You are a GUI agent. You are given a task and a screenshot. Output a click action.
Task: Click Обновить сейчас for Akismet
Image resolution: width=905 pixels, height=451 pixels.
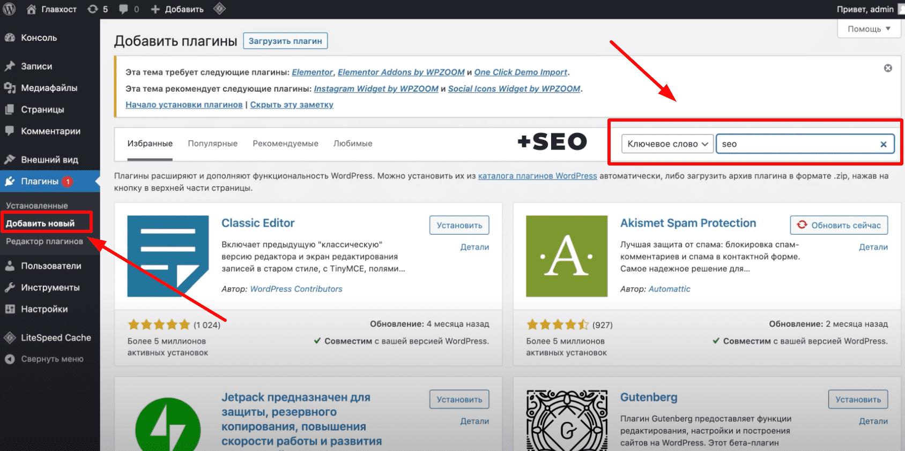click(839, 225)
